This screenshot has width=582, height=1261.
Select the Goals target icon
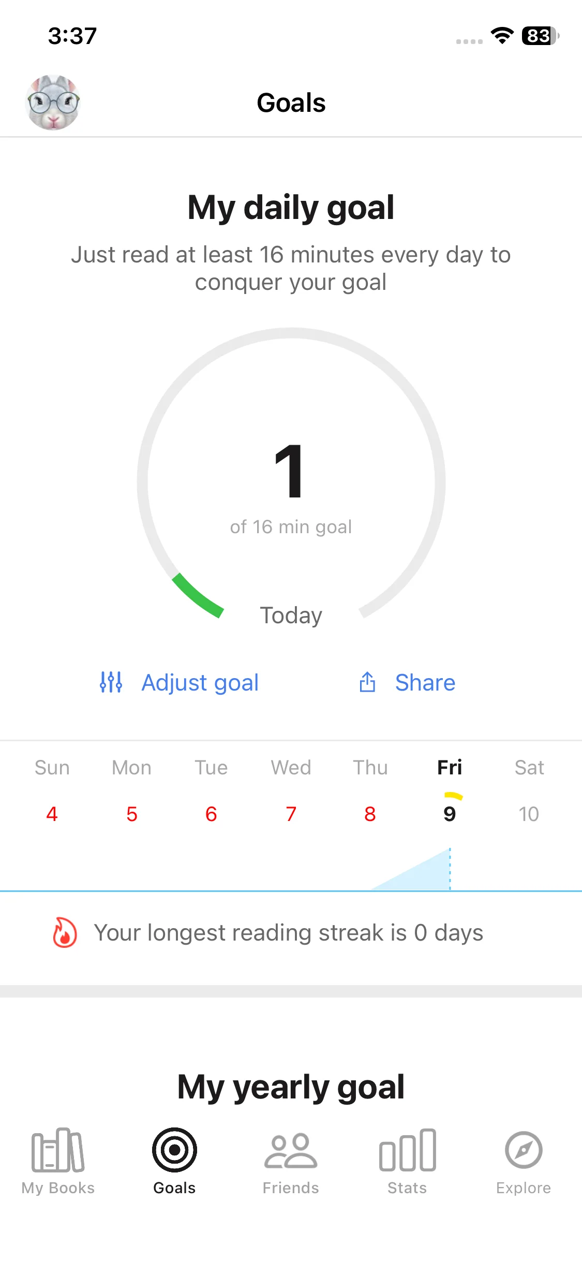(x=174, y=1150)
